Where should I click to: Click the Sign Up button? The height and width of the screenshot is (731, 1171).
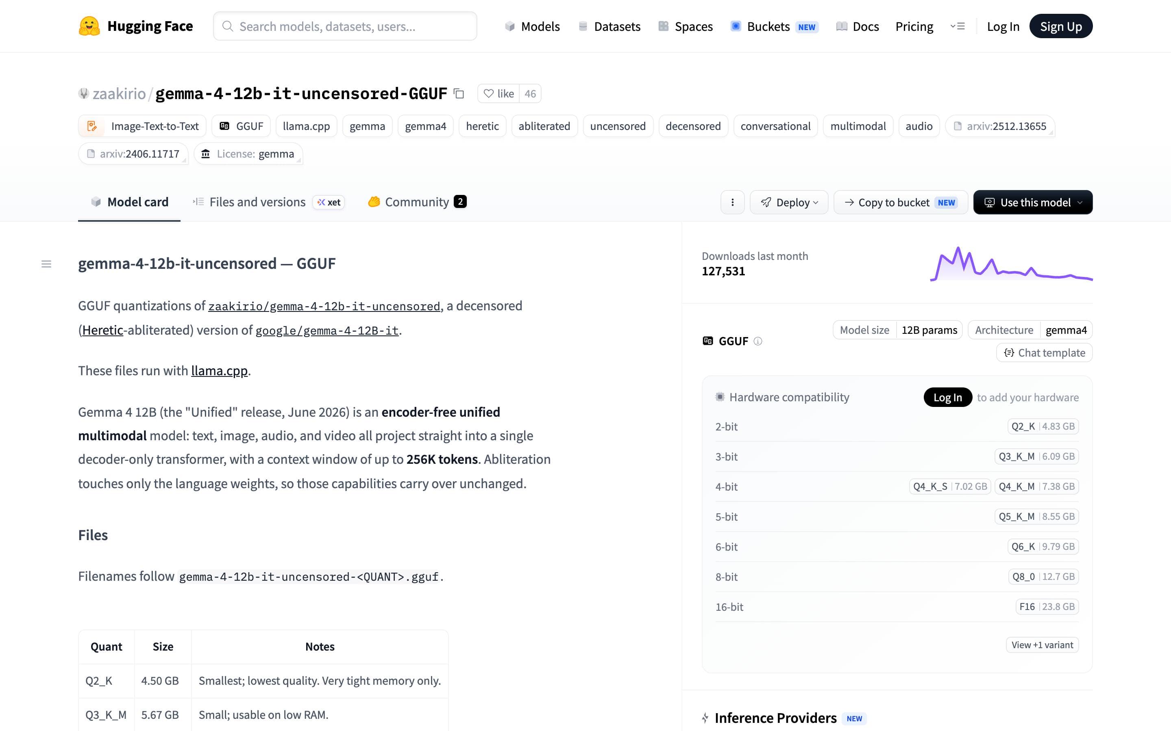pyautogui.click(x=1061, y=26)
